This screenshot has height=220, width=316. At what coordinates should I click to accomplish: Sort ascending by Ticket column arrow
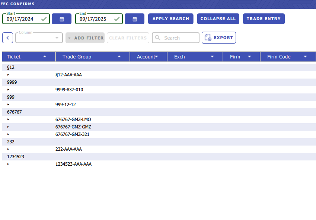pos(45,57)
